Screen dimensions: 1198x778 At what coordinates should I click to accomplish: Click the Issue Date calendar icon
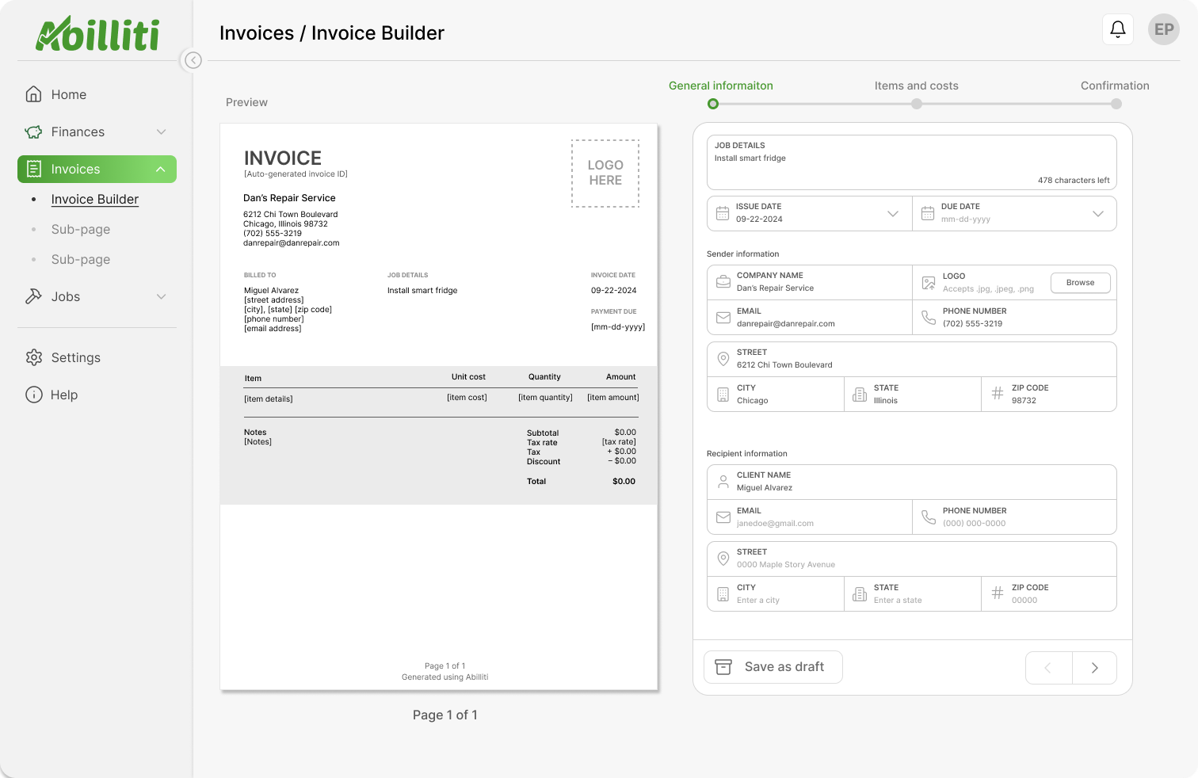point(723,213)
